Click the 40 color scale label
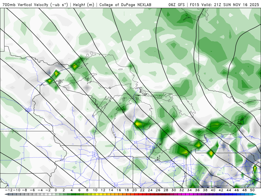261x196 pixels. pos(213,190)
